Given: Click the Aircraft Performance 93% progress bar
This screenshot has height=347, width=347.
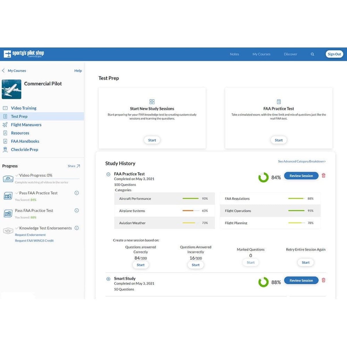Looking at the screenshot, I should coord(191,198).
